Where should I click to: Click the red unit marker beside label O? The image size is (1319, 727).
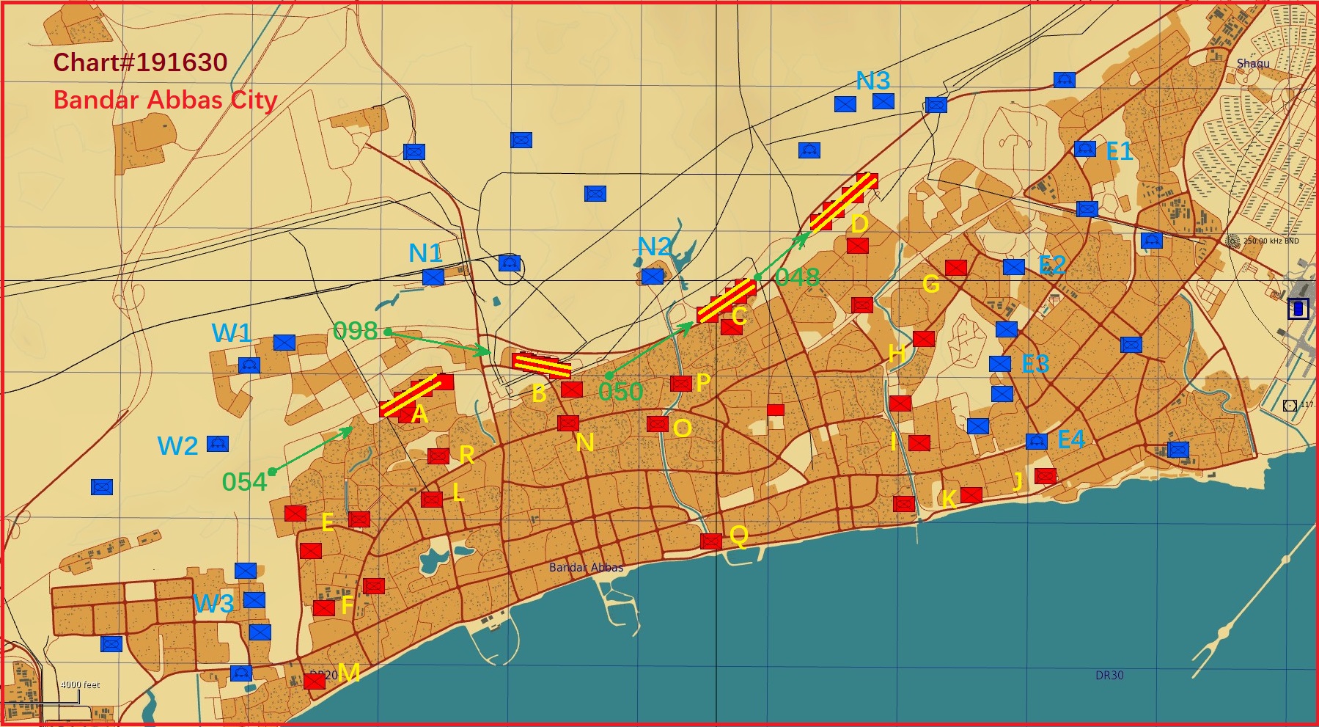click(658, 424)
